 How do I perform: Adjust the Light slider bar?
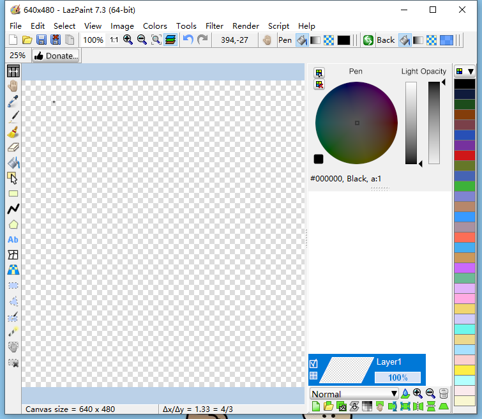tap(411, 123)
